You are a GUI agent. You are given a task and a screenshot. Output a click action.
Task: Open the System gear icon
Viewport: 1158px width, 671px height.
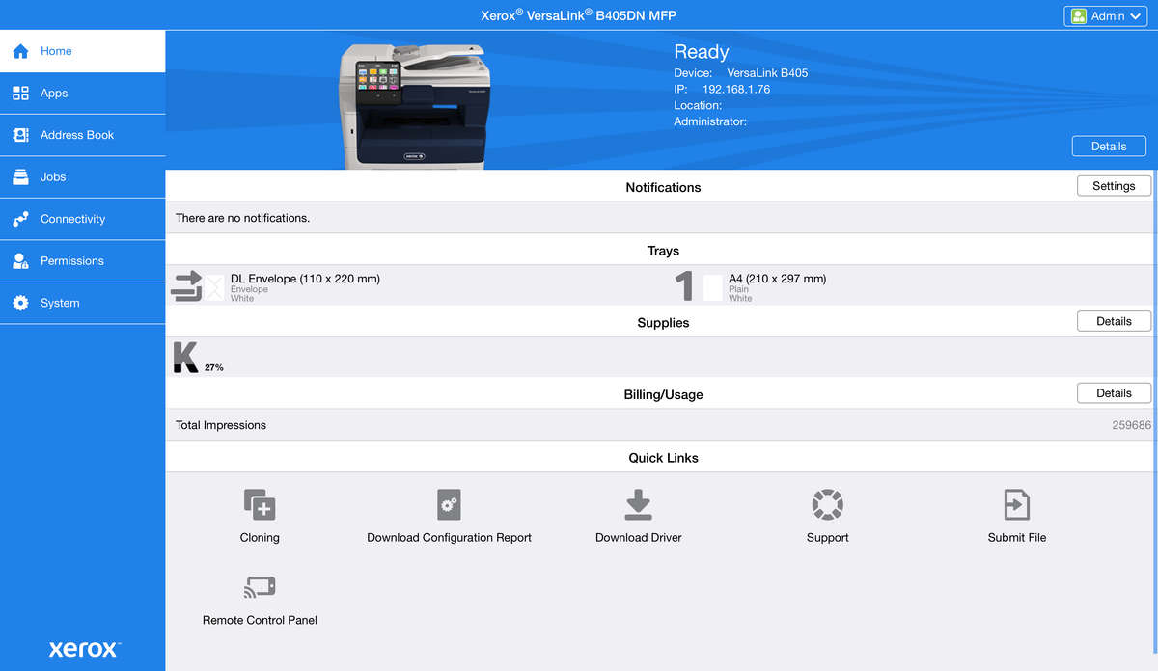pyautogui.click(x=21, y=302)
